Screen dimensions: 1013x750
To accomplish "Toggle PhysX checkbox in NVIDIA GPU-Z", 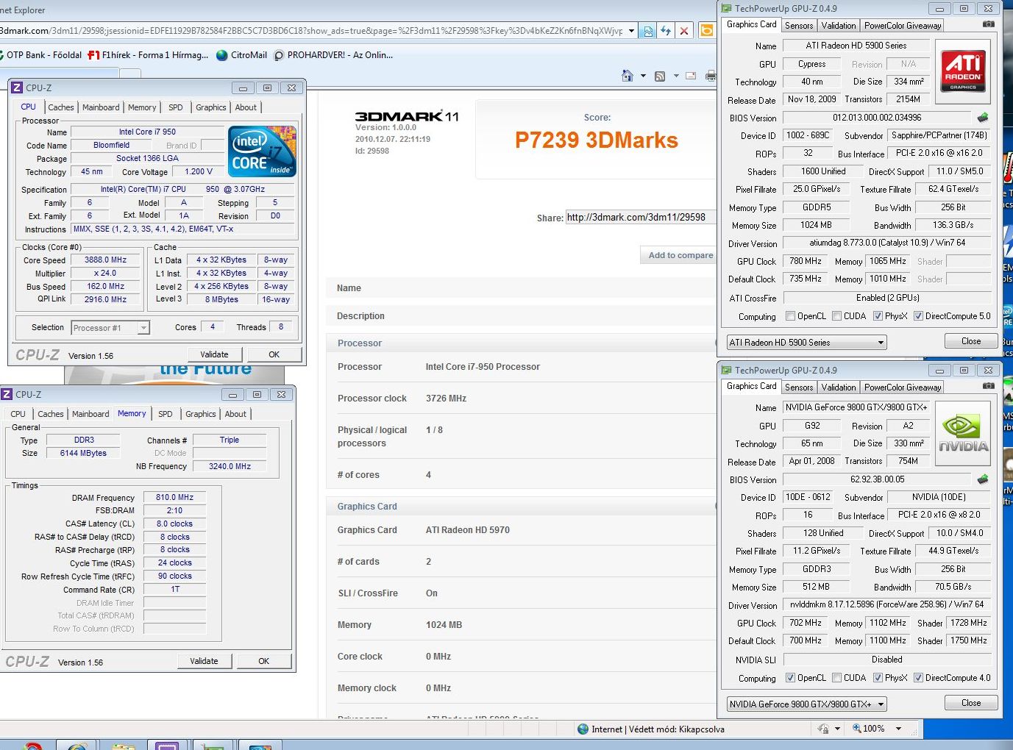I will coord(878,678).
